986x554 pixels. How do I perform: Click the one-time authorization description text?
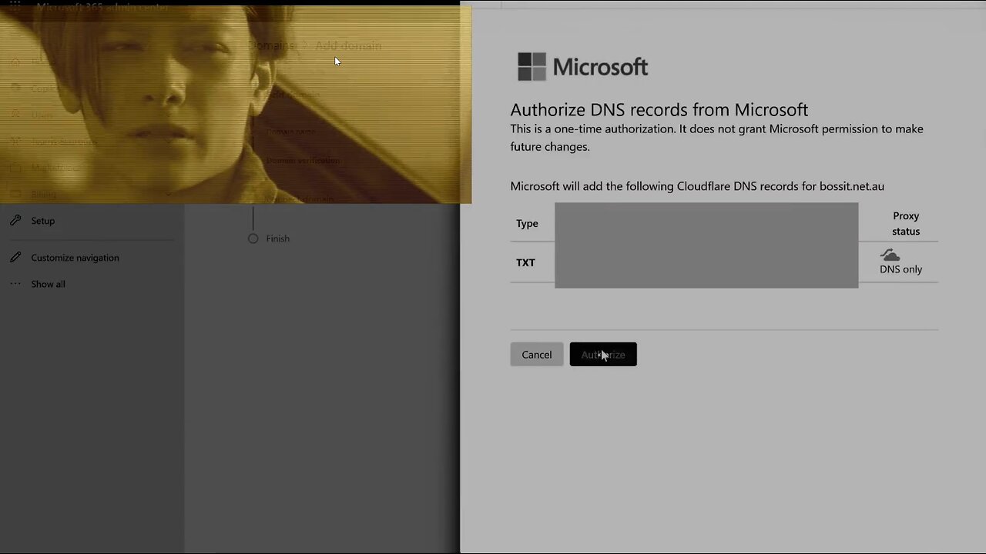click(716, 138)
